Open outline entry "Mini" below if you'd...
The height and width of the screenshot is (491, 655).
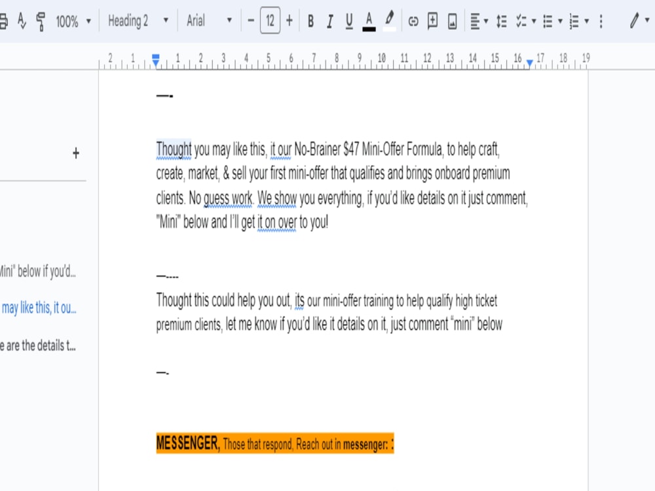(x=37, y=272)
